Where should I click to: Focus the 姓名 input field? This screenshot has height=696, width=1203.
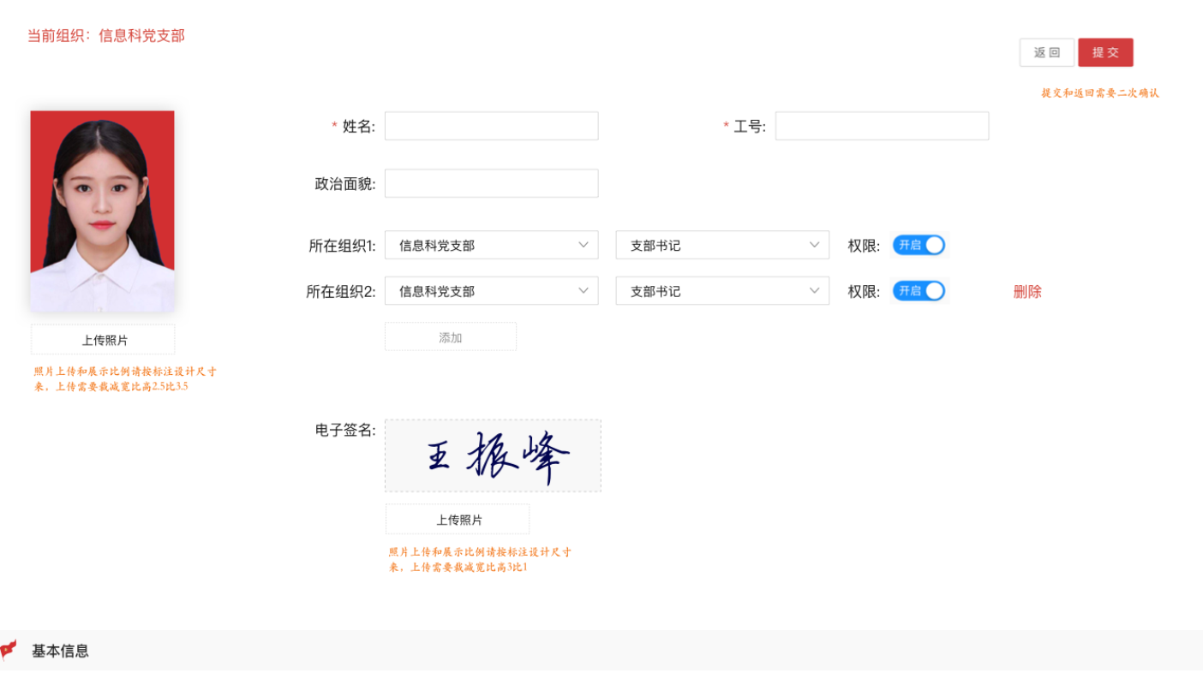491,126
